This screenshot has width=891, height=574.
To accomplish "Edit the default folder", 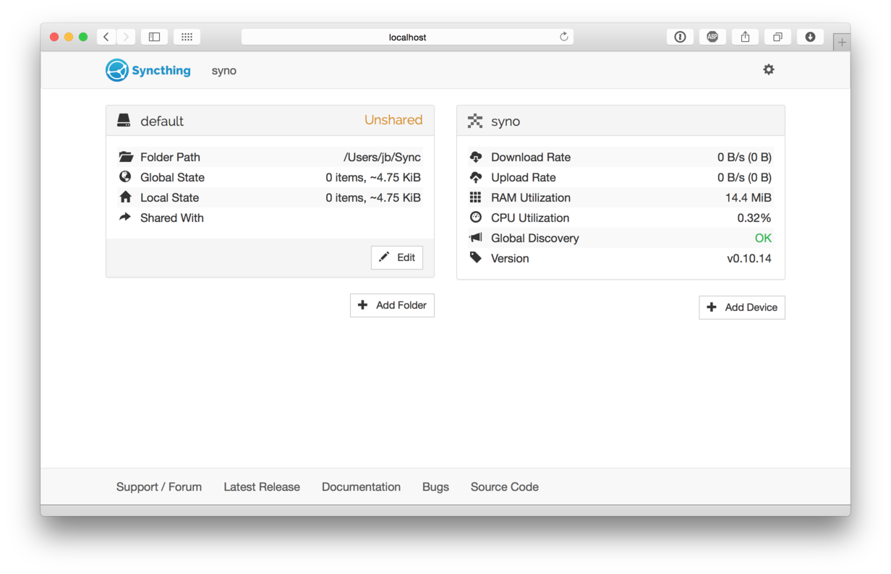I will (x=397, y=257).
